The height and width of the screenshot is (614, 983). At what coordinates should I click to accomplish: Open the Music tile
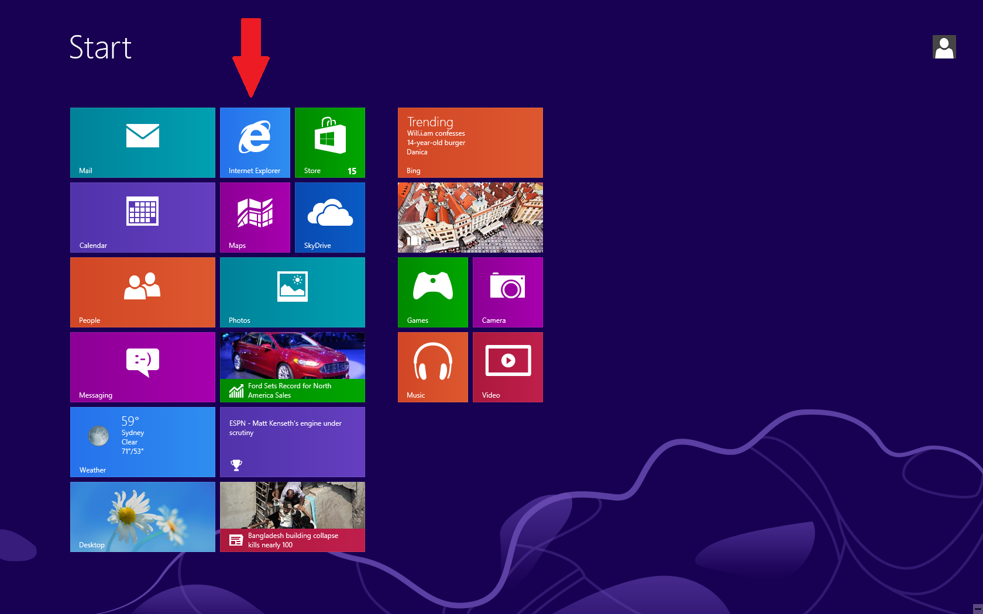[x=432, y=367]
